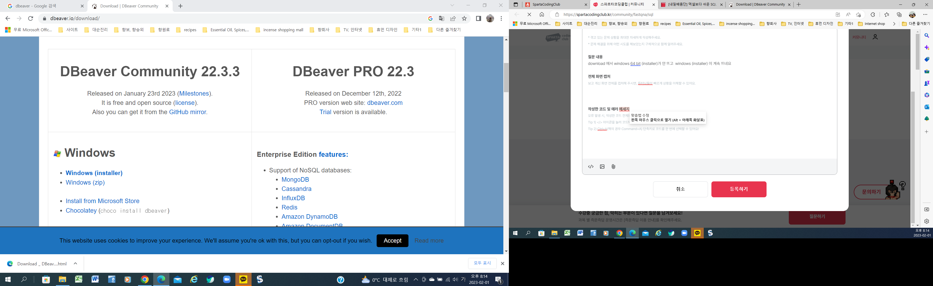Open the Edge sidebar search icon

(x=927, y=35)
